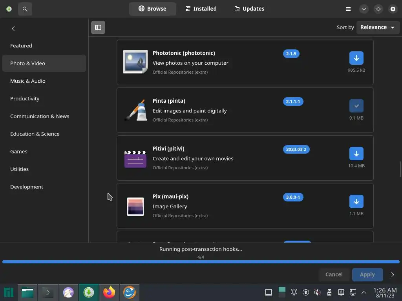Toggle Pinta's installed checkmark button
This screenshot has height=301, width=402.
click(356, 106)
